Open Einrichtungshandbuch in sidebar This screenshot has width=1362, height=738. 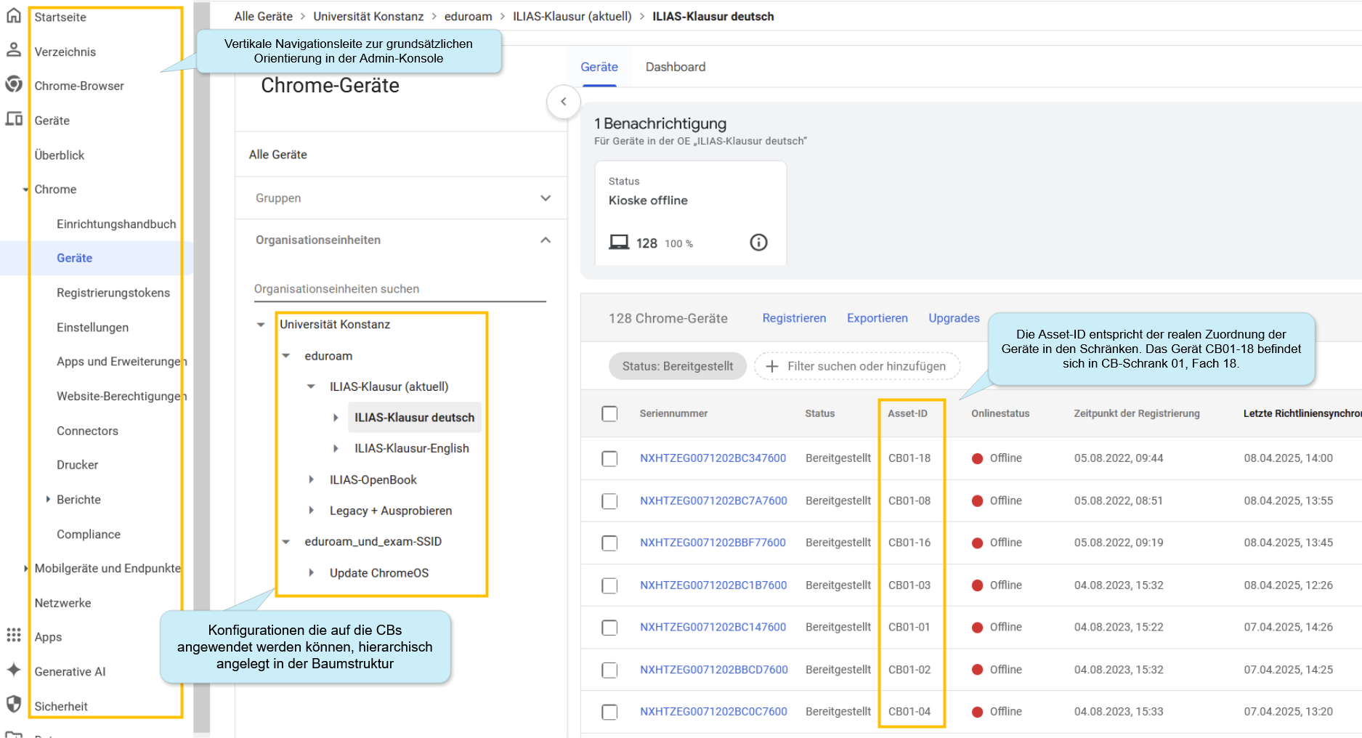[116, 224]
